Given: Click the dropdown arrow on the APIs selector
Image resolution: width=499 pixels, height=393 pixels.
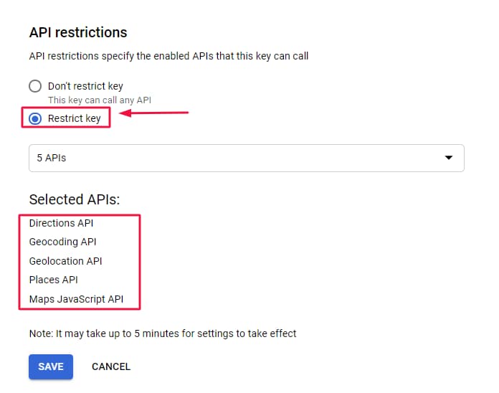Looking at the screenshot, I should click(449, 158).
